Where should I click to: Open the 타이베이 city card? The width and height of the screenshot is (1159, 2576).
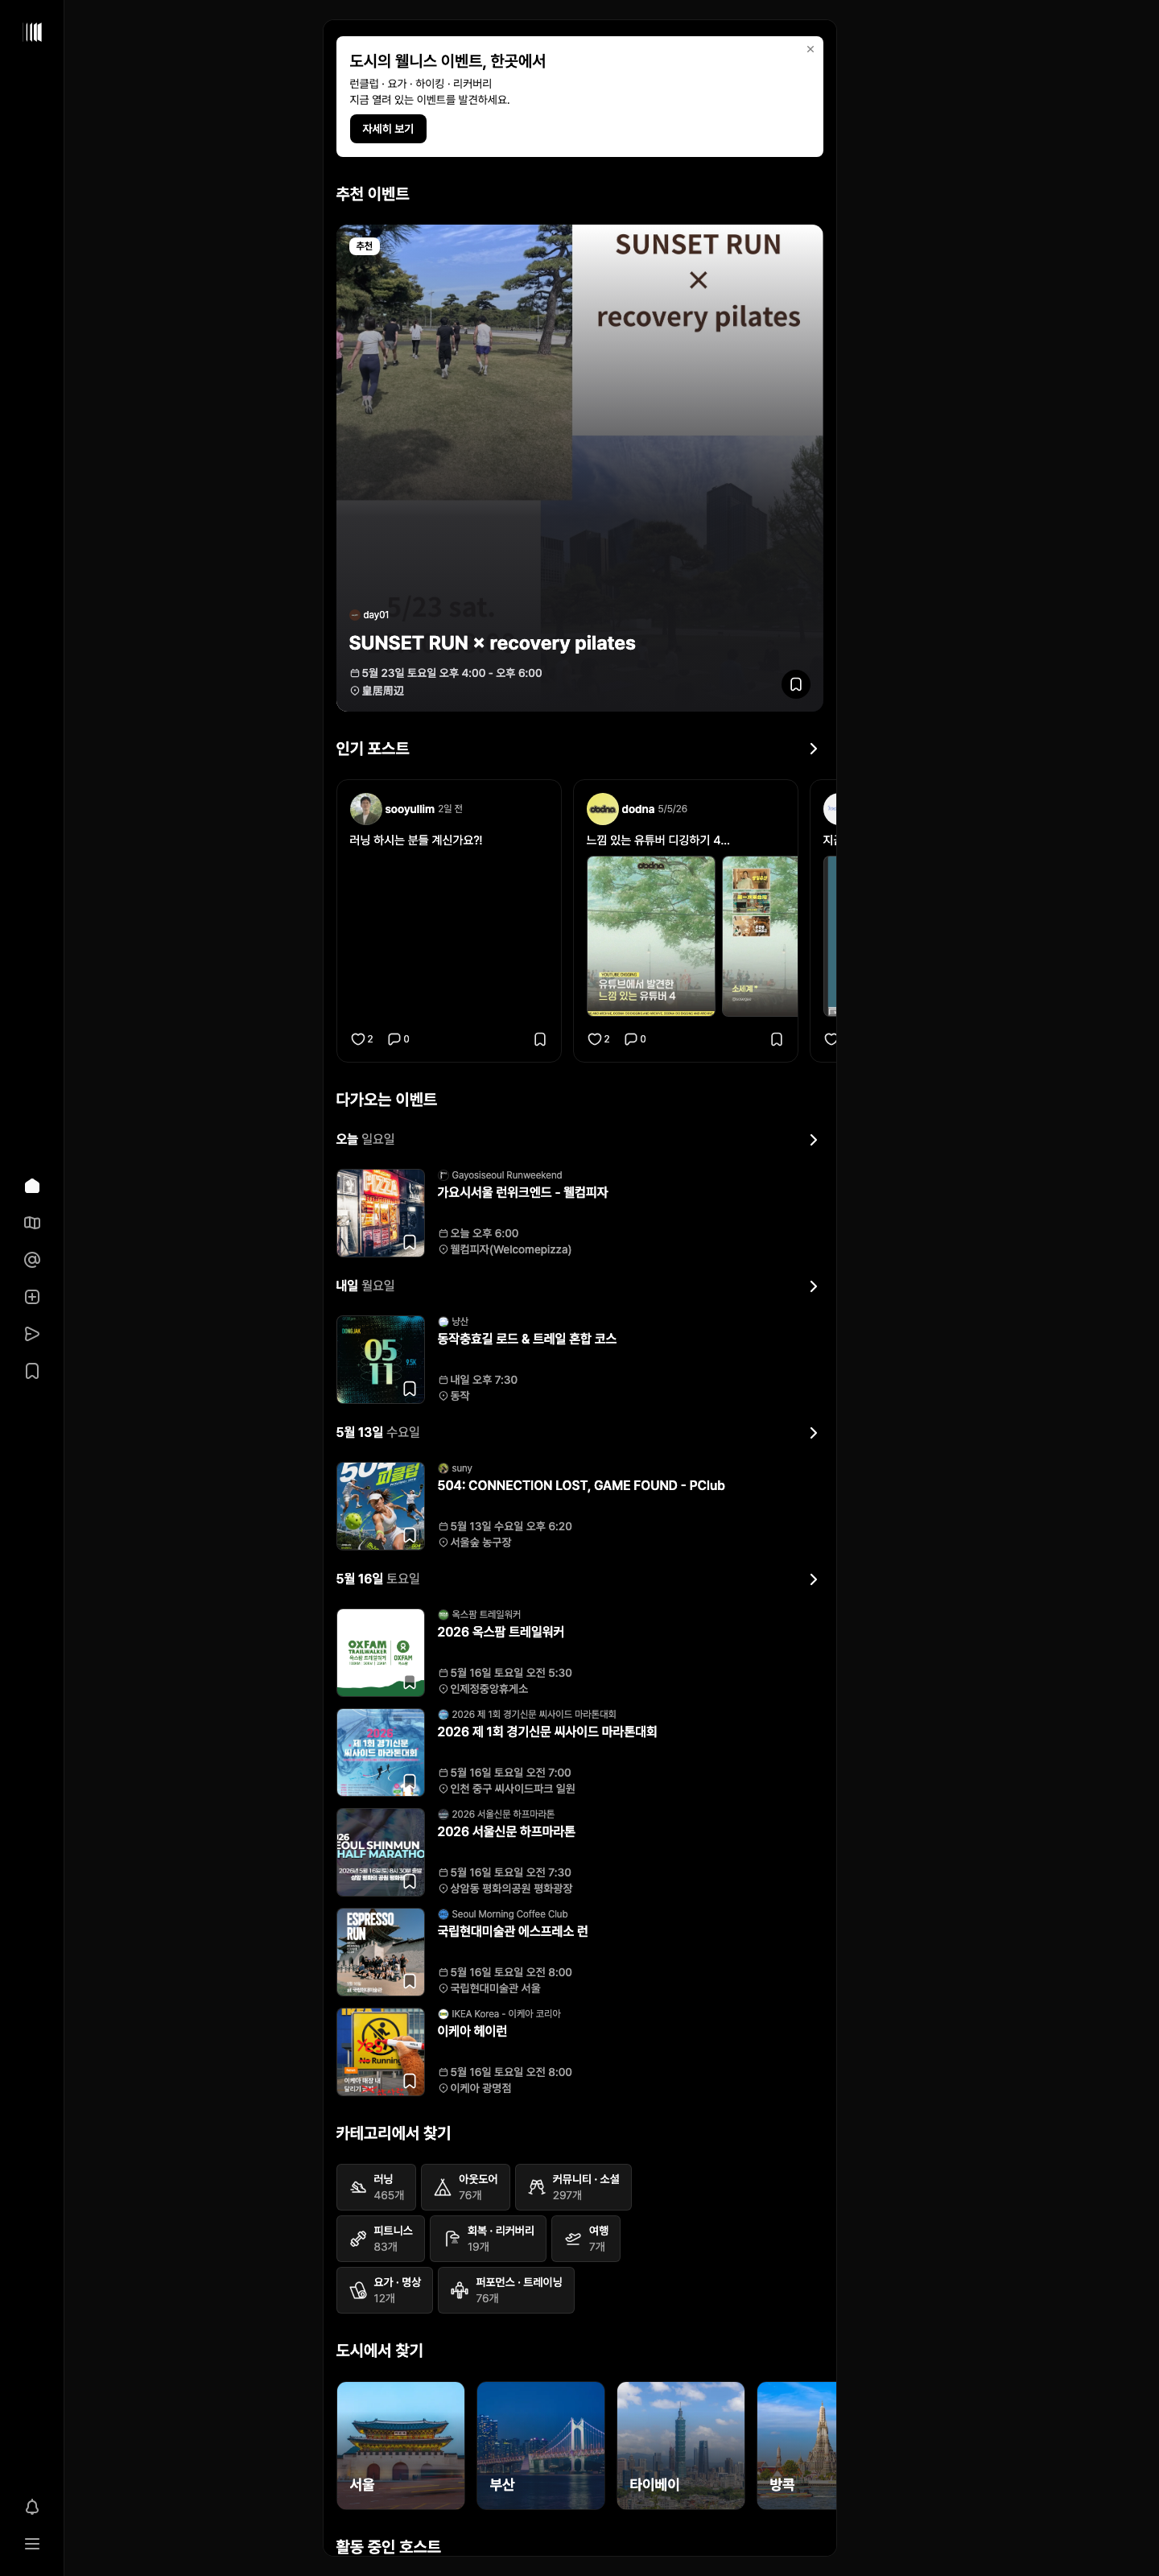pos(681,2446)
